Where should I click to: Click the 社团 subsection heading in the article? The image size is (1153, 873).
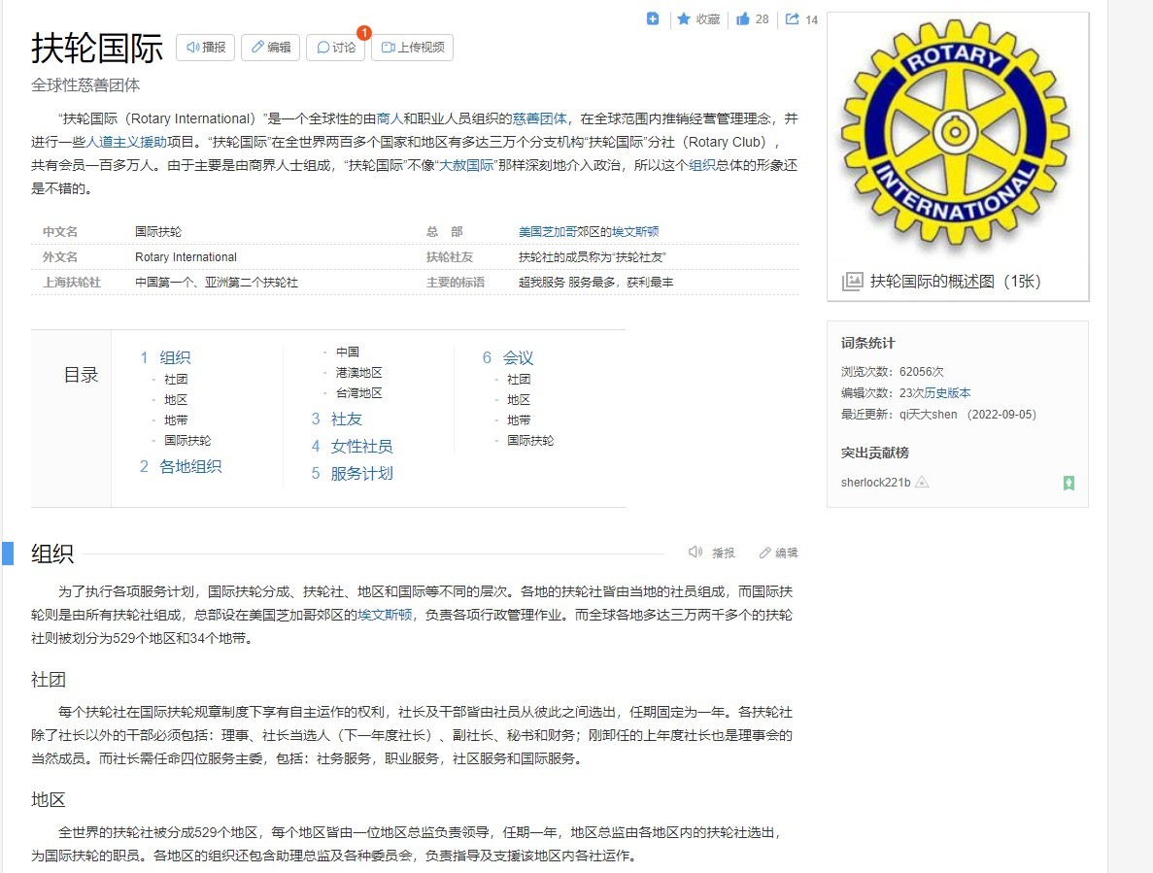point(49,680)
